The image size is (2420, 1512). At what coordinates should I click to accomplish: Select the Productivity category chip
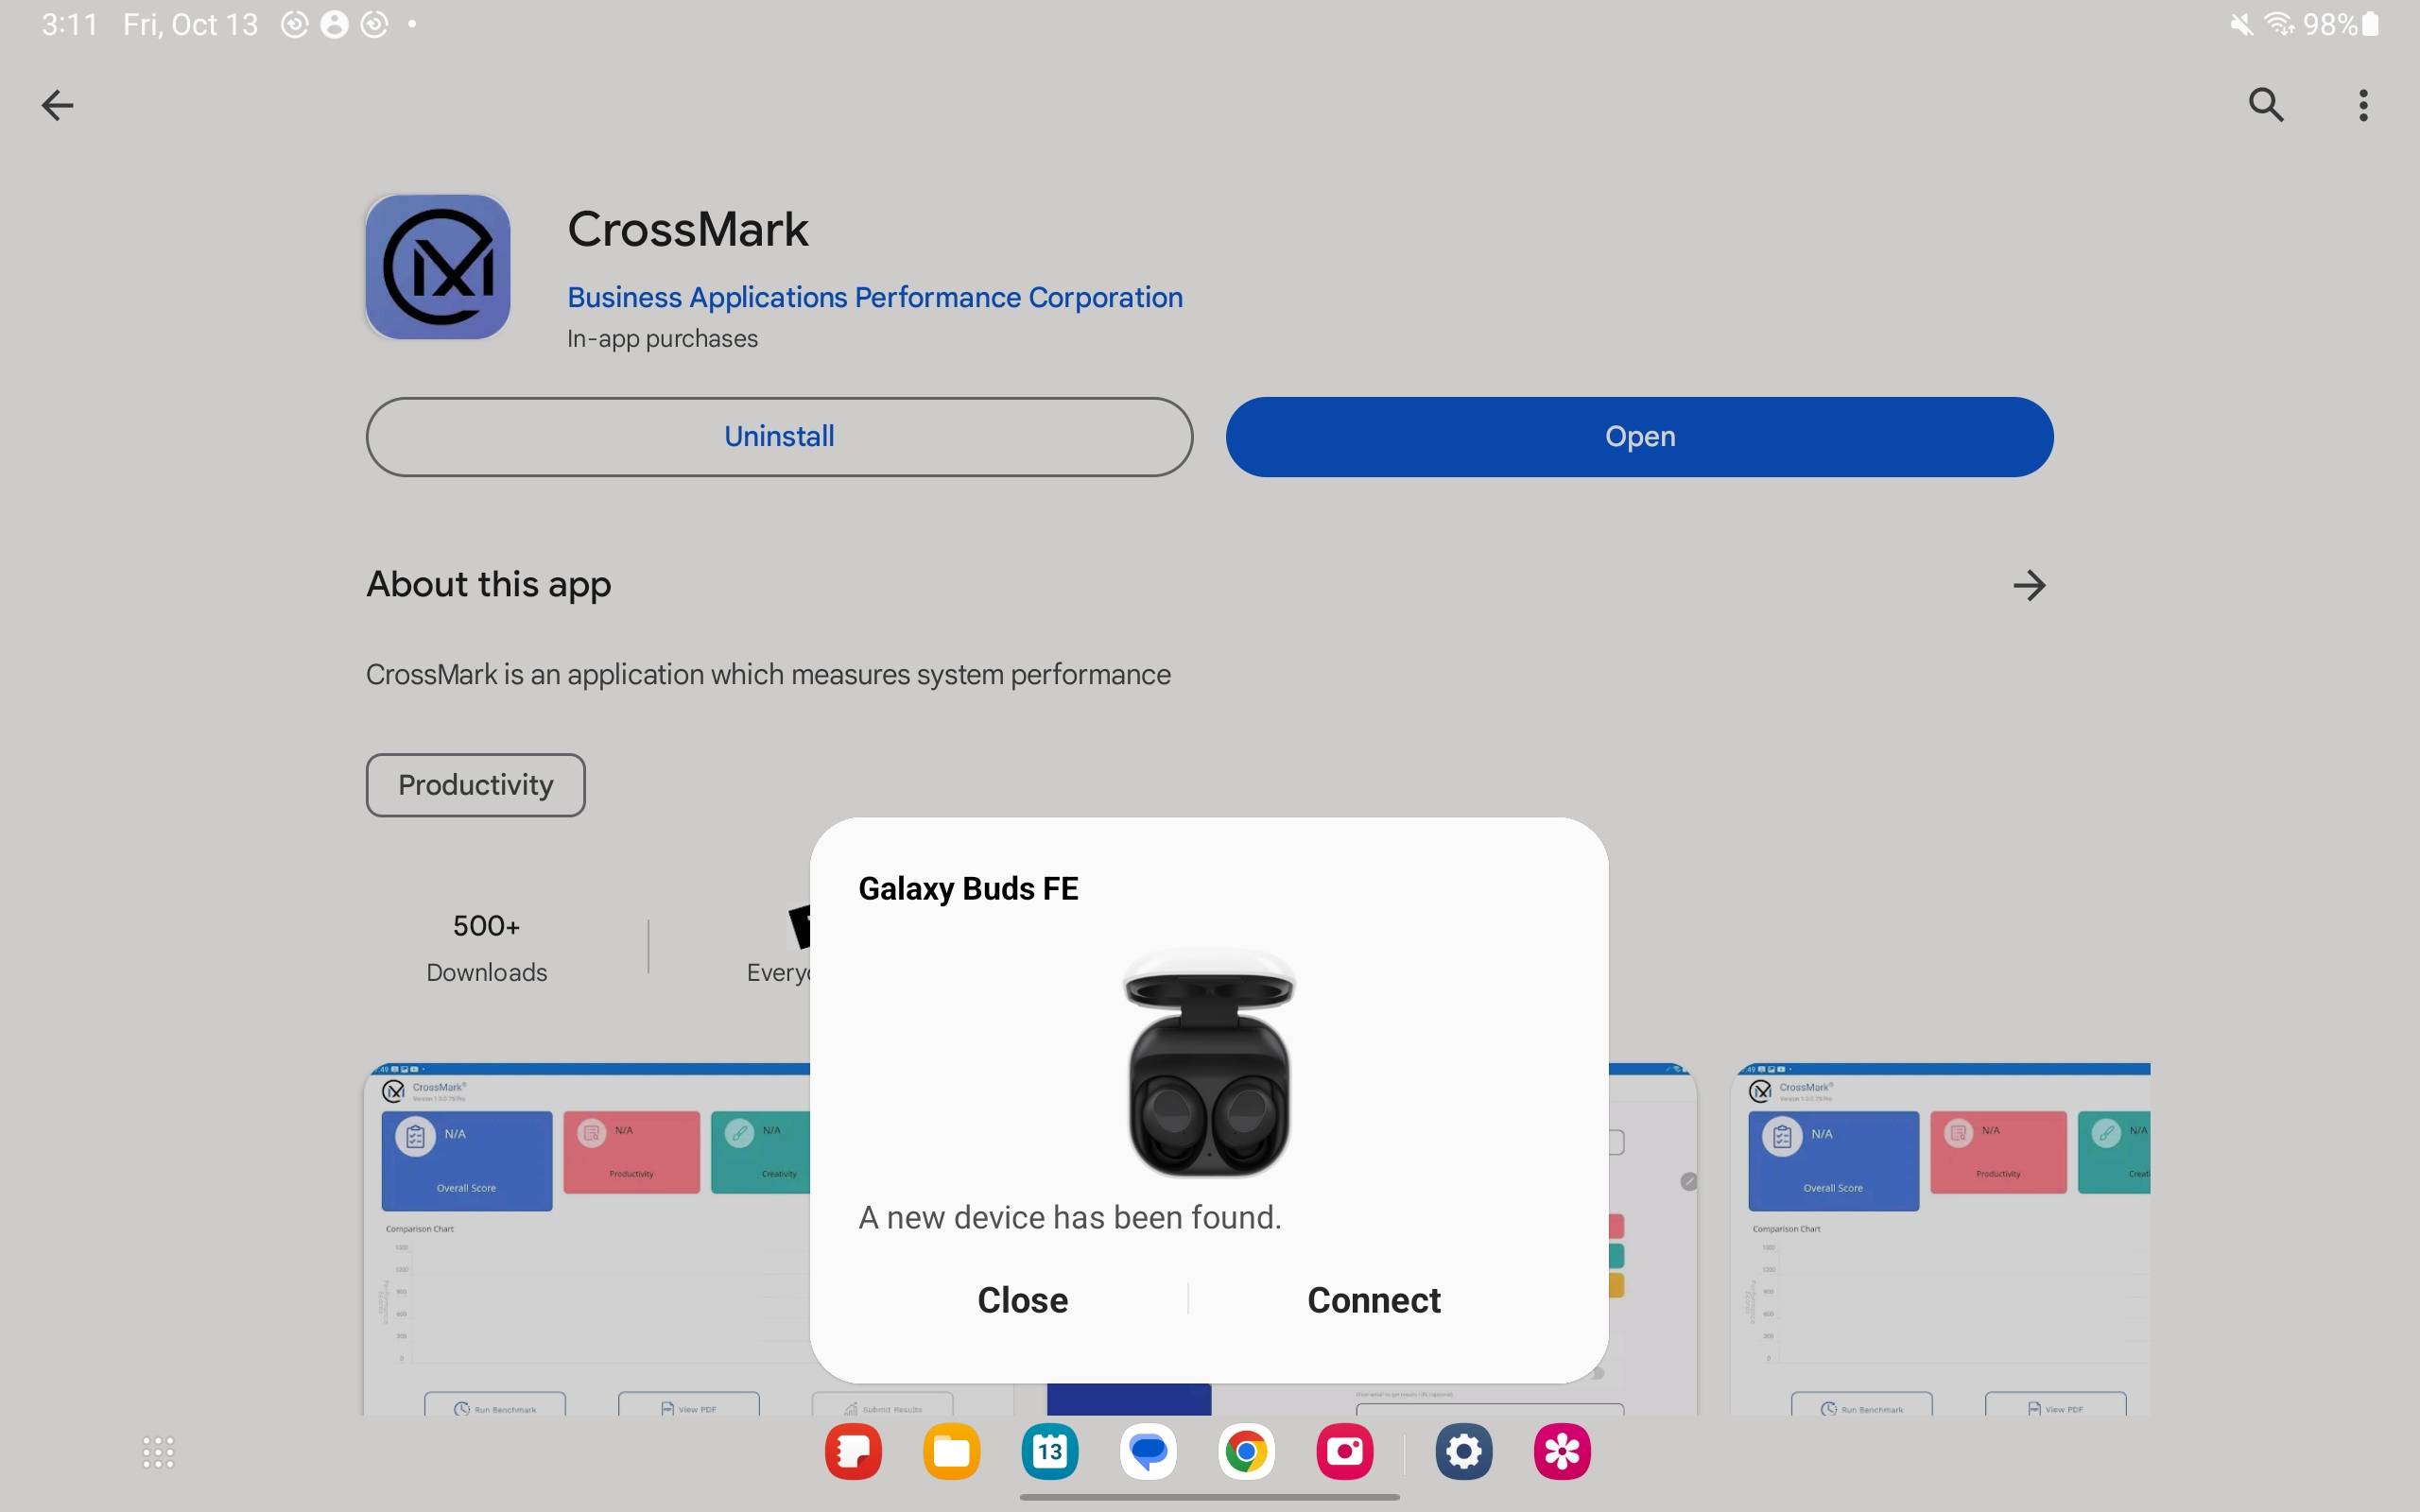[475, 785]
